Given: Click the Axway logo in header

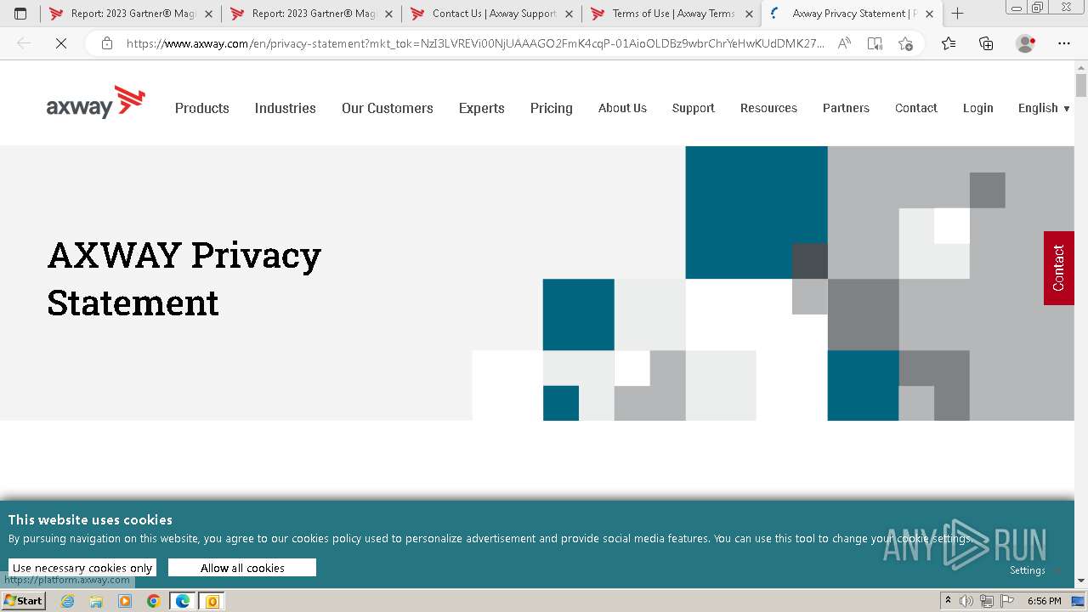Looking at the screenshot, I should click(95, 102).
